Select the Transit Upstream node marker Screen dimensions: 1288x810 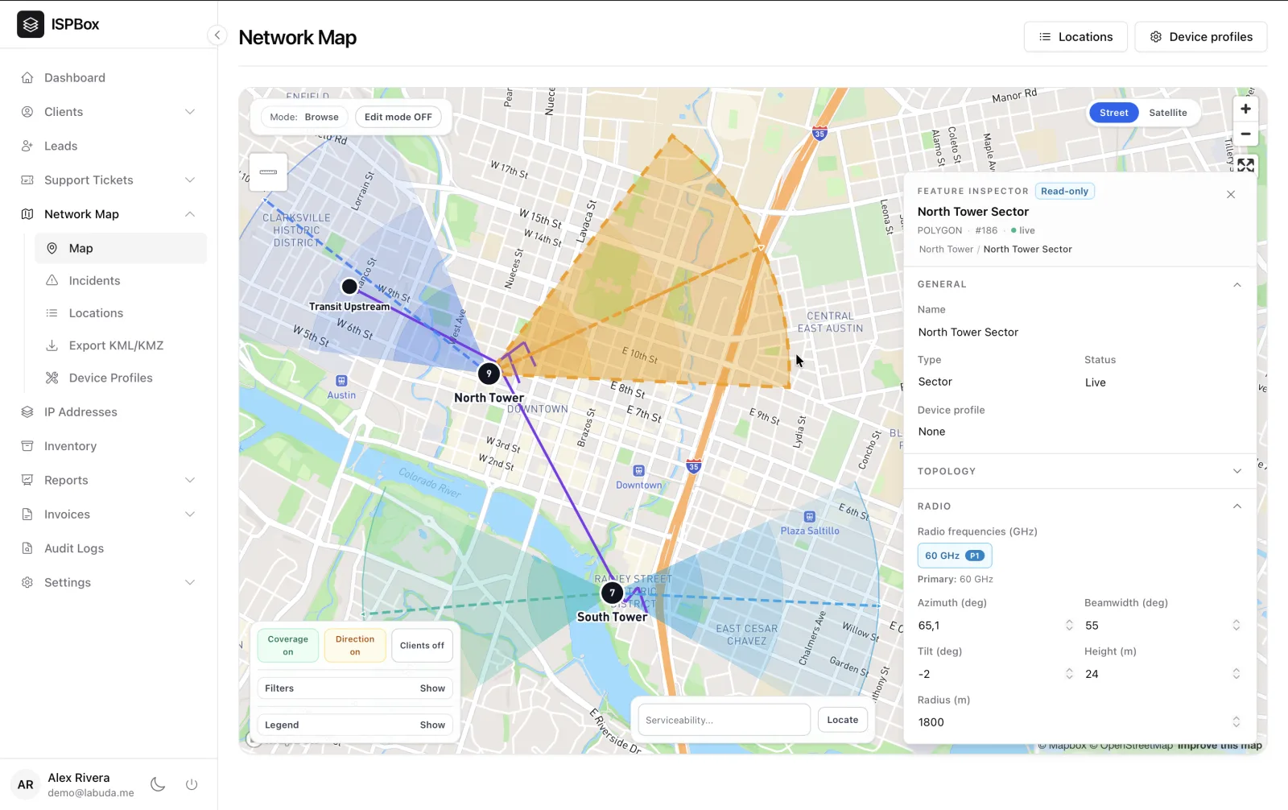(349, 287)
